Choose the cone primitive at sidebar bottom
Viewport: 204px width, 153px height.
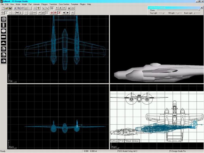(4, 60)
